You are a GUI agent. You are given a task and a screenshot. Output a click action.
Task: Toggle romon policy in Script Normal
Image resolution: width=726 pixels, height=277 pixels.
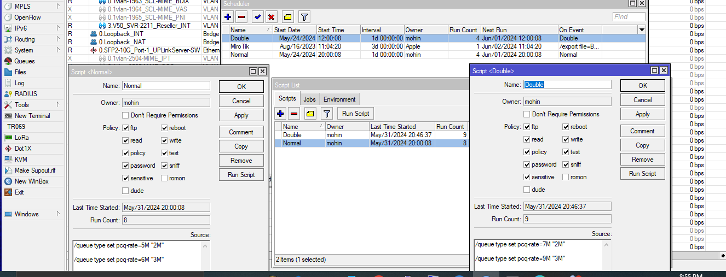coord(165,178)
